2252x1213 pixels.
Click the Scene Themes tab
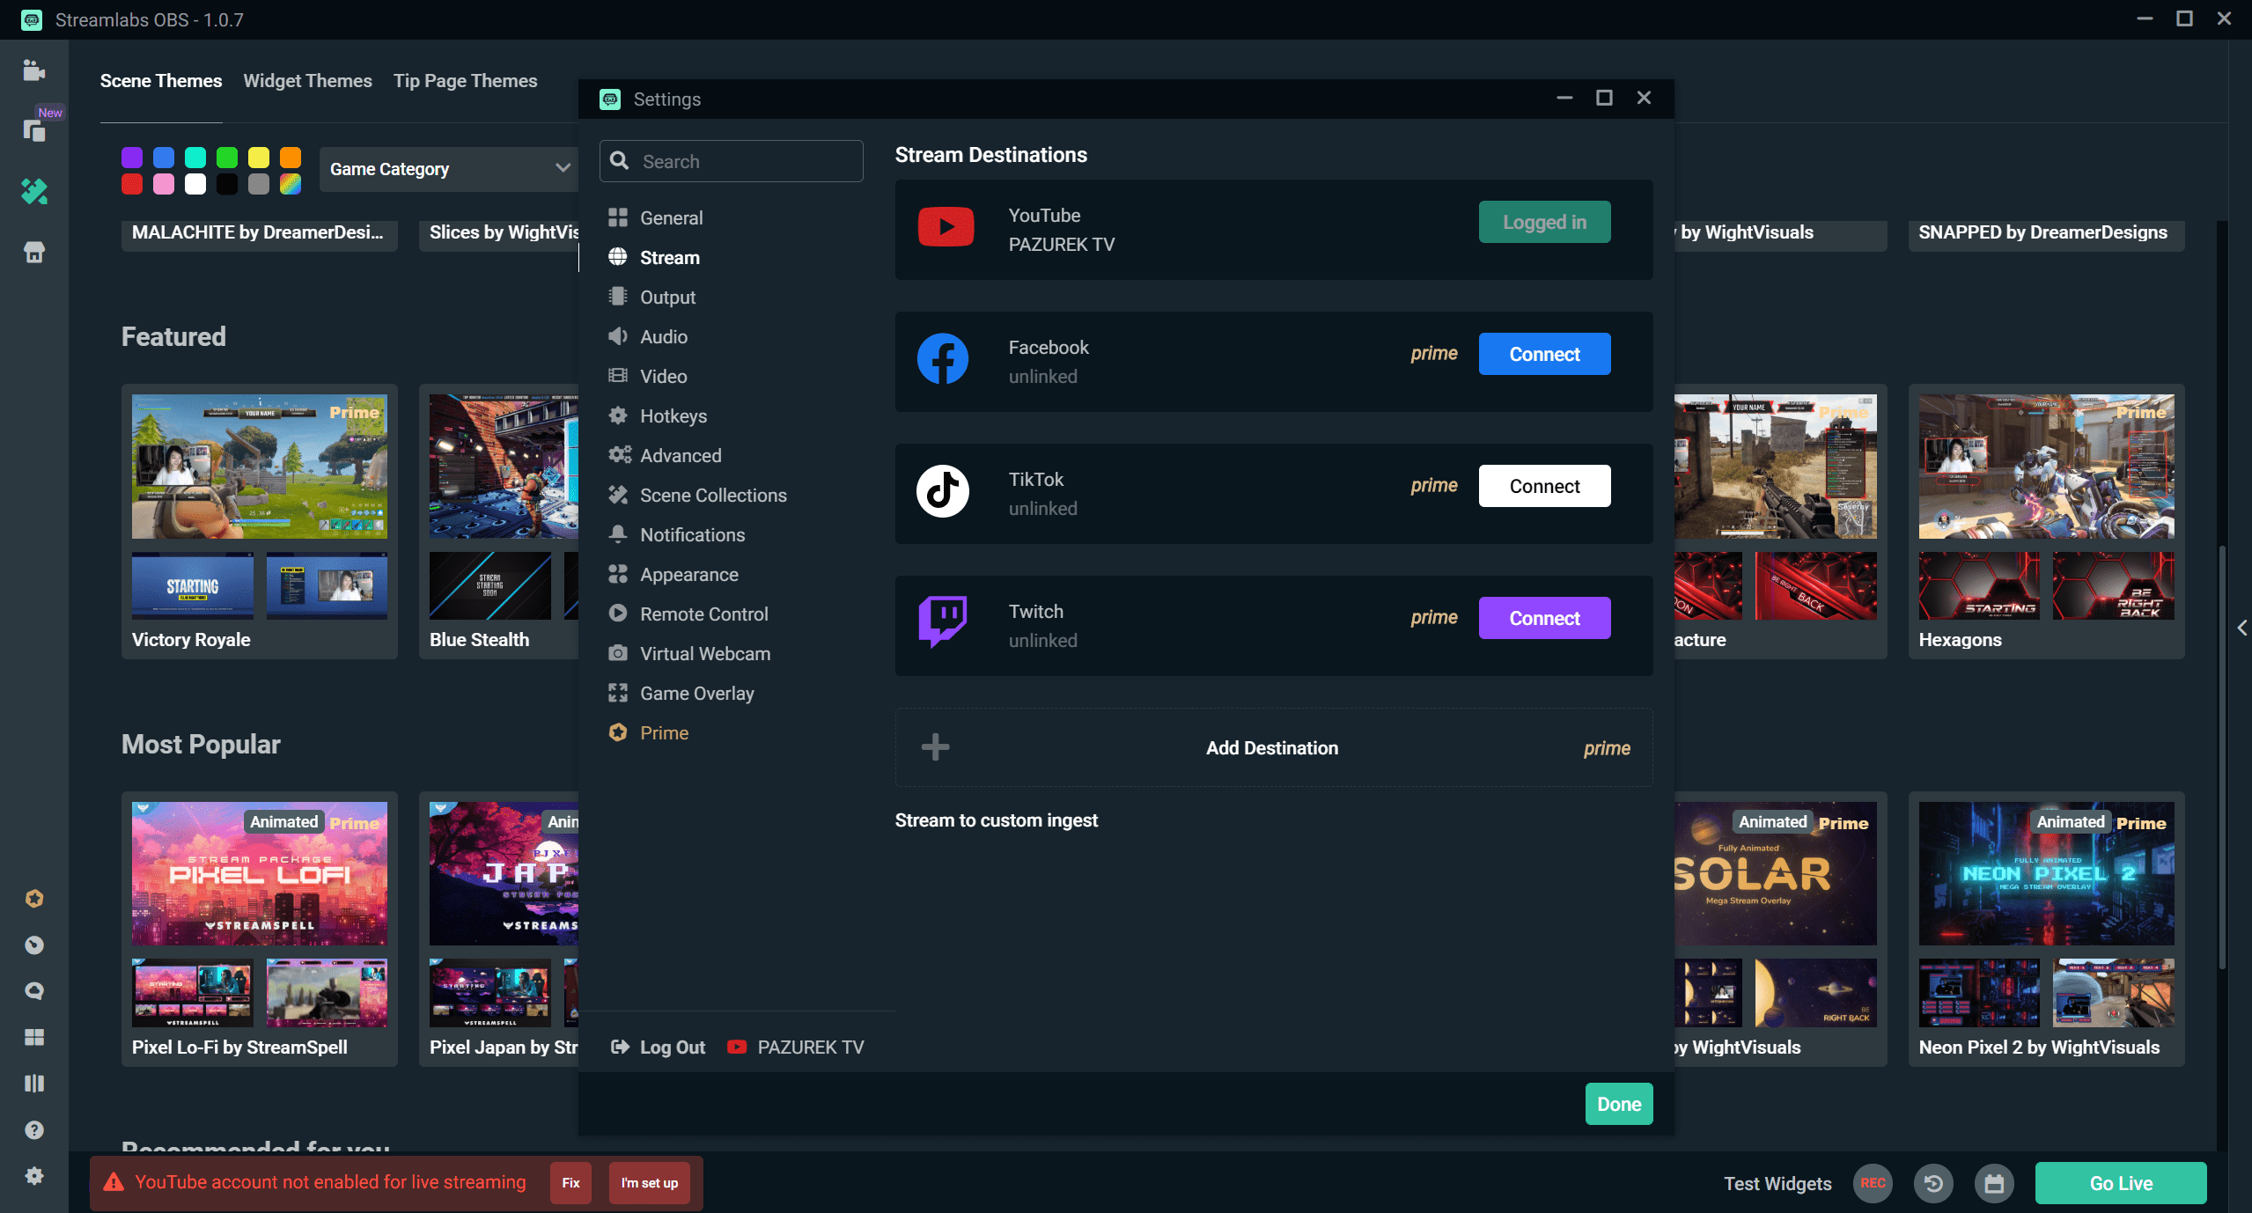pyautogui.click(x=161, y=81)
